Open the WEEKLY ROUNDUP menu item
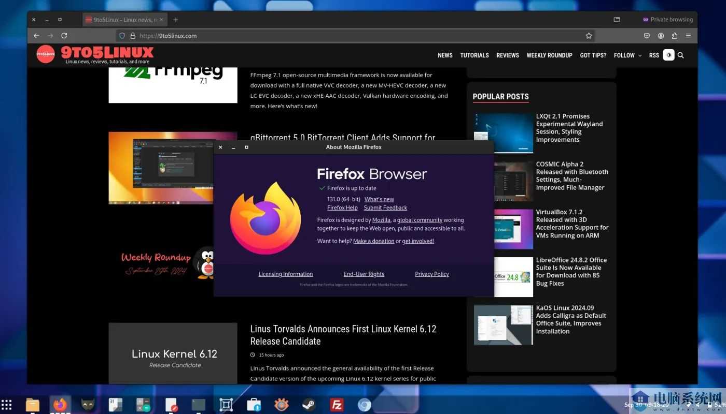The height and width of the screenshot is (414, 726). [549, 55]
